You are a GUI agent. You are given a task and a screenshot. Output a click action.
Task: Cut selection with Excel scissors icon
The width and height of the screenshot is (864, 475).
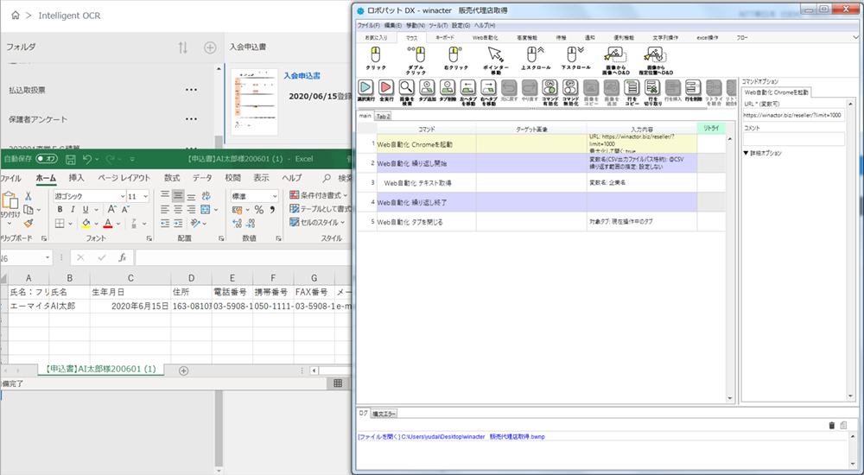pos(29,196)
